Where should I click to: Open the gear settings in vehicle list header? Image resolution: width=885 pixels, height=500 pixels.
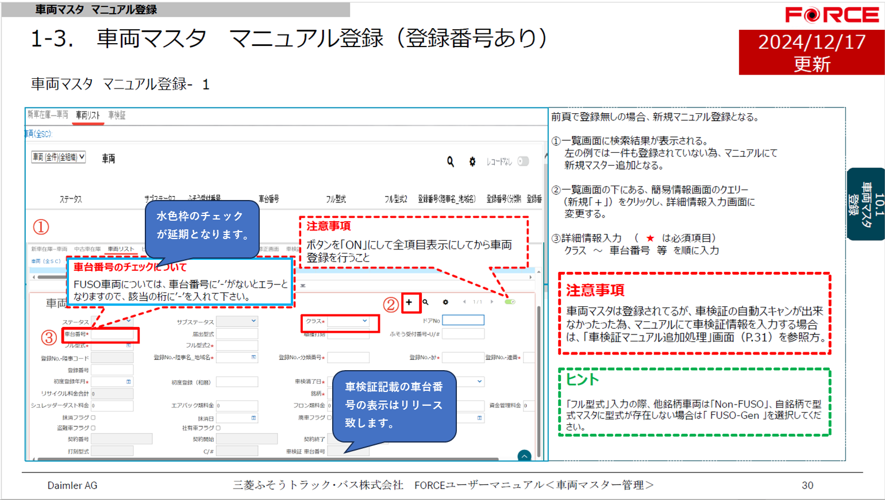tap(472, 162)
